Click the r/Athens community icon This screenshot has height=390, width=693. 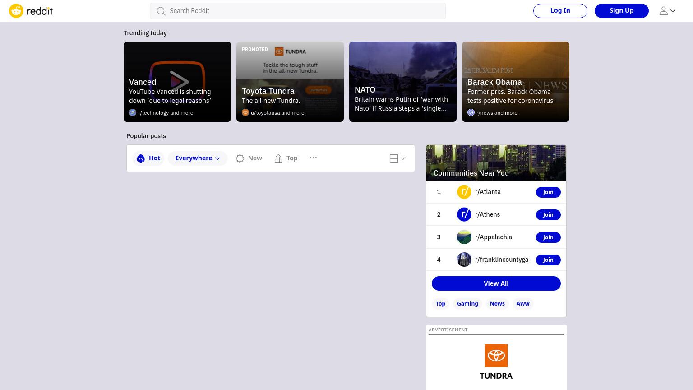[x=464, y=214]
